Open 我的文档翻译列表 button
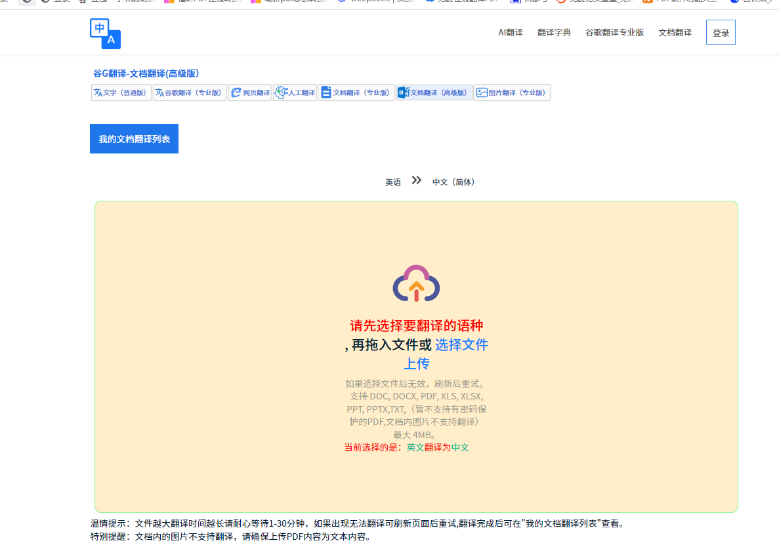This screenshot has height=549, width=779. (134, 139)
